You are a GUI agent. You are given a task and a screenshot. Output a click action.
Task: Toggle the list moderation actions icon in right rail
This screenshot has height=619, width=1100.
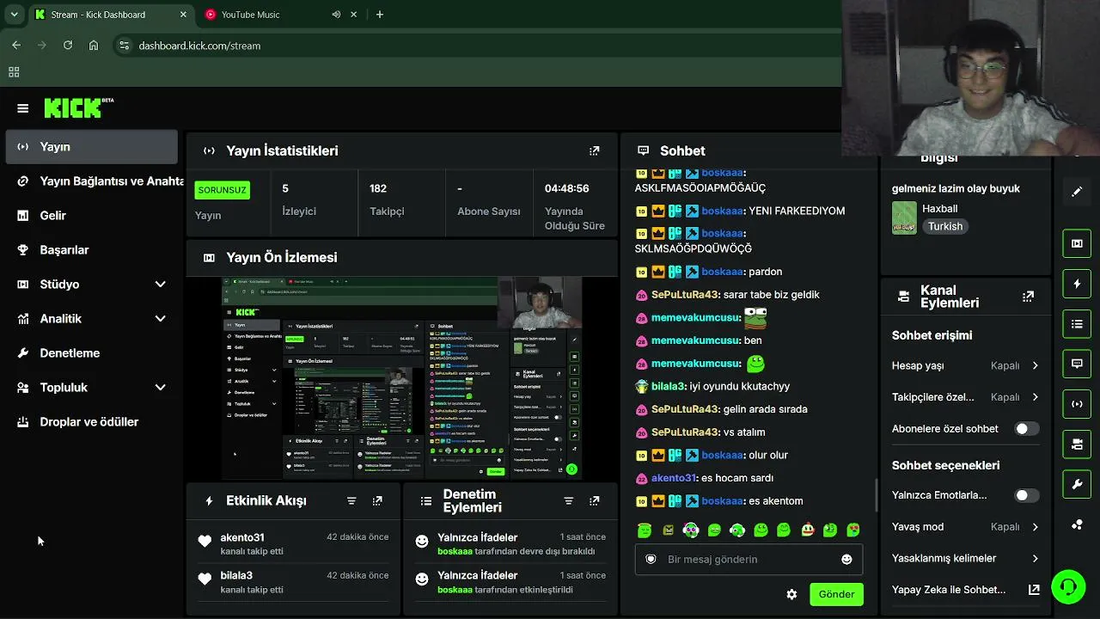point(1077,324)
